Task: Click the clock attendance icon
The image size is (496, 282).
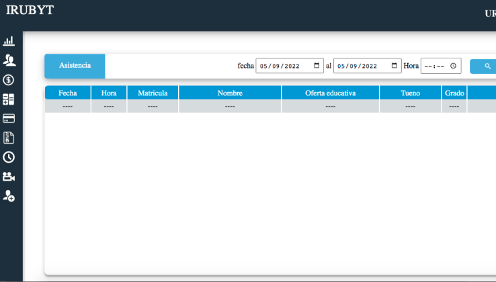Action: 9,158
